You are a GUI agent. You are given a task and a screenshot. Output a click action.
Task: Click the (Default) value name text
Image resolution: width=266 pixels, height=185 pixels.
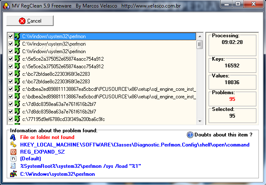click(x=31, y=159)
